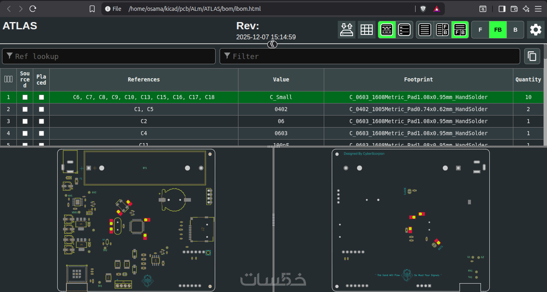Sort table by Footprint column
This screenshot has height=292, width=547.
click(x=418, y=79)
